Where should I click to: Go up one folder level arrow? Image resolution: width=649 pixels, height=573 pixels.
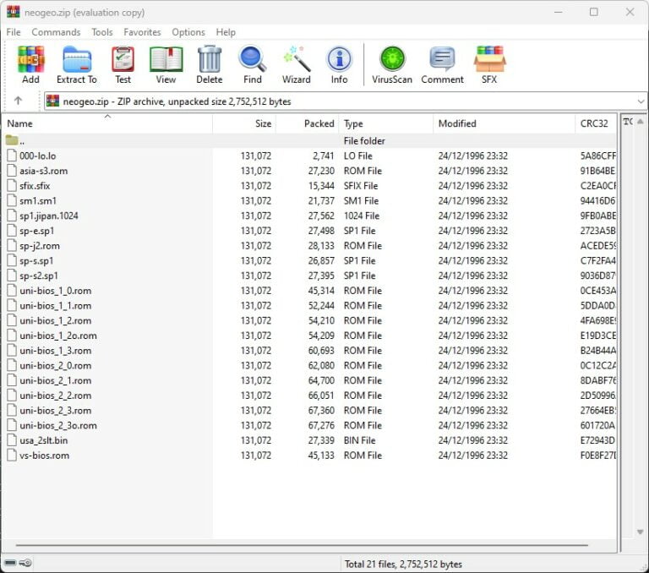pyautogui.click(x=18, y=101)
